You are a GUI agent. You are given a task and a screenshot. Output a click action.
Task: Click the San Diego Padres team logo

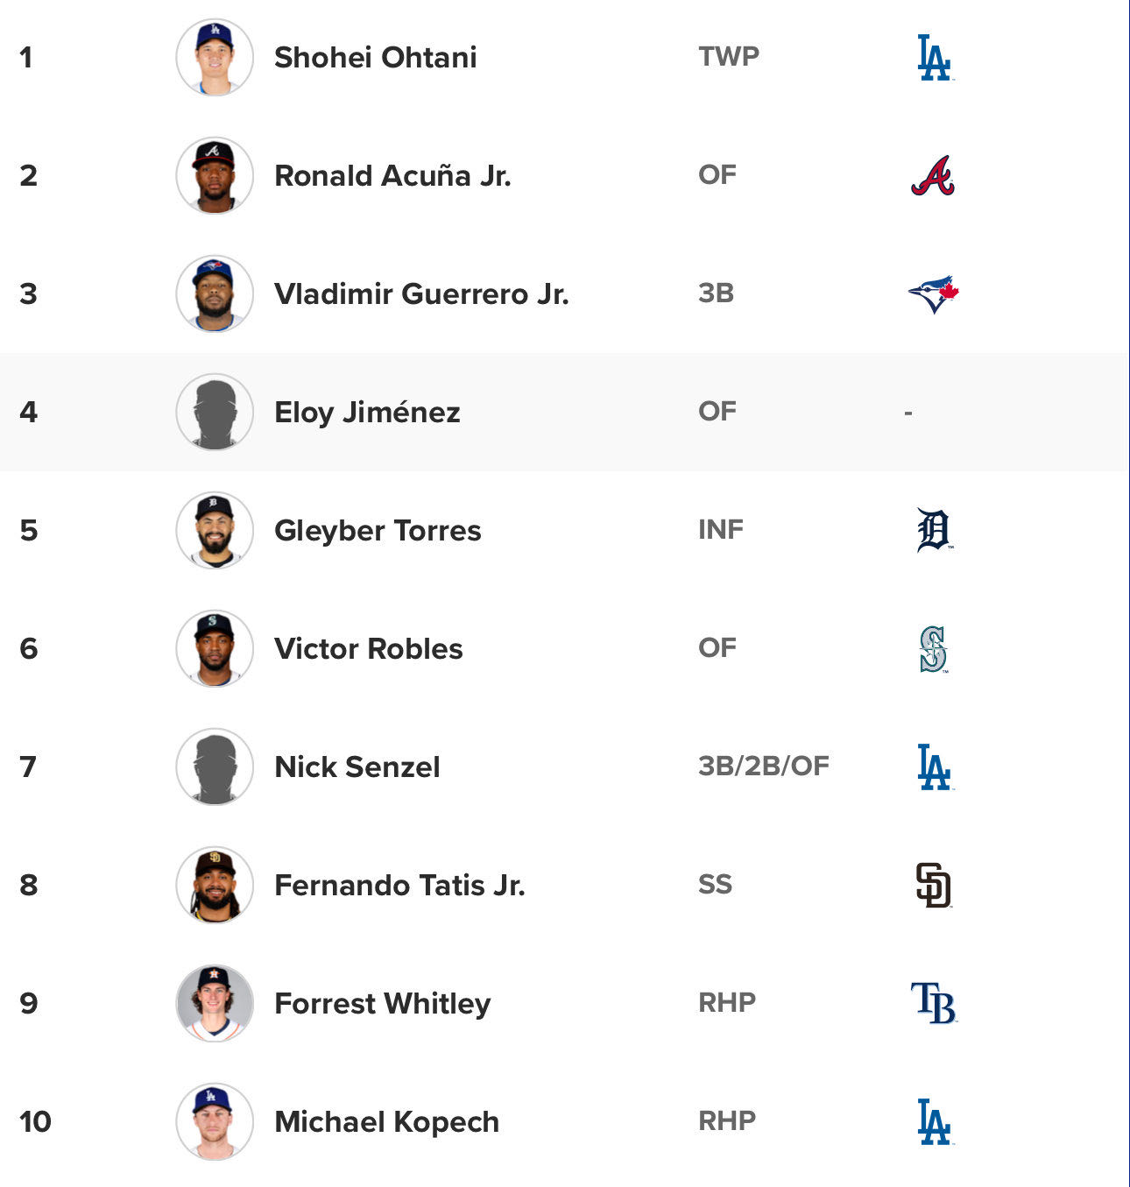(934, 885)
